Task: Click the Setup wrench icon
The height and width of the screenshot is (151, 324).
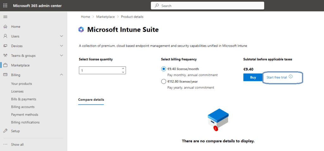Action: tap(5, 131)
